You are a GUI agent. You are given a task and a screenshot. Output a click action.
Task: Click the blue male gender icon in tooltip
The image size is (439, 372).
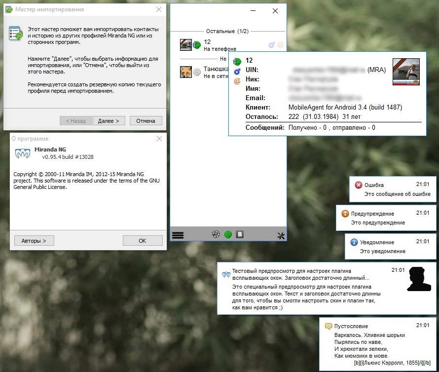[237, 72]
